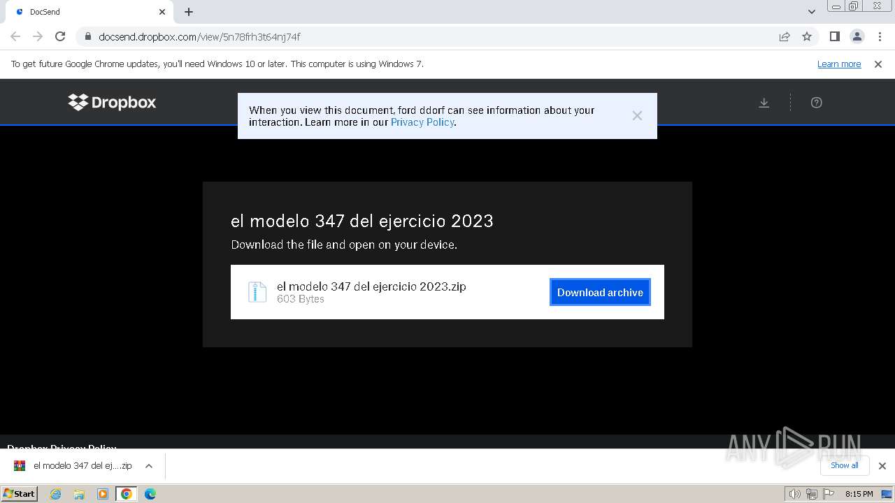Click the file name el modelo 347 del ejercicio 2023.zip
The image size is (895, 503).
[371, 286]
